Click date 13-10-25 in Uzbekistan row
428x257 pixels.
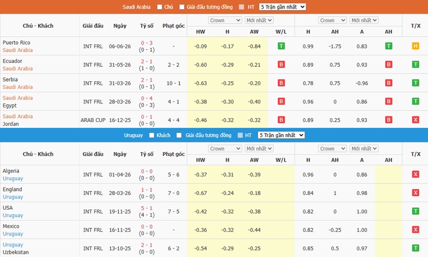120,248
